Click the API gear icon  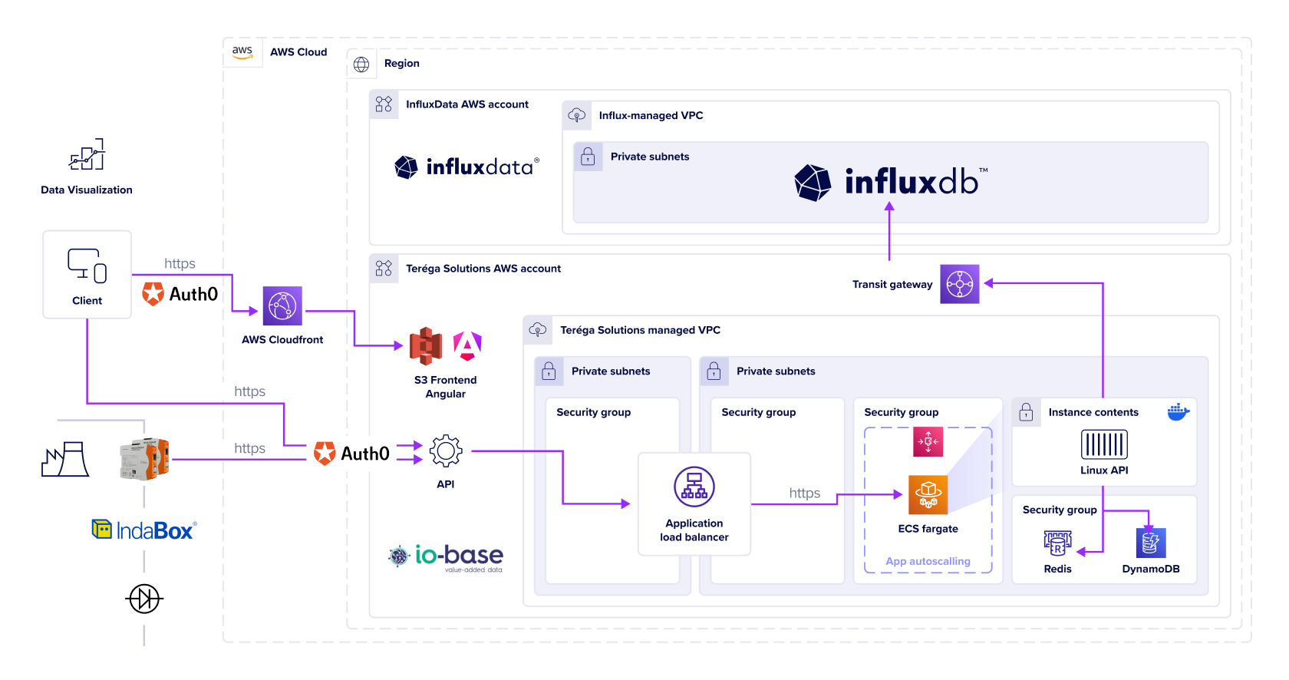[446, 451]
